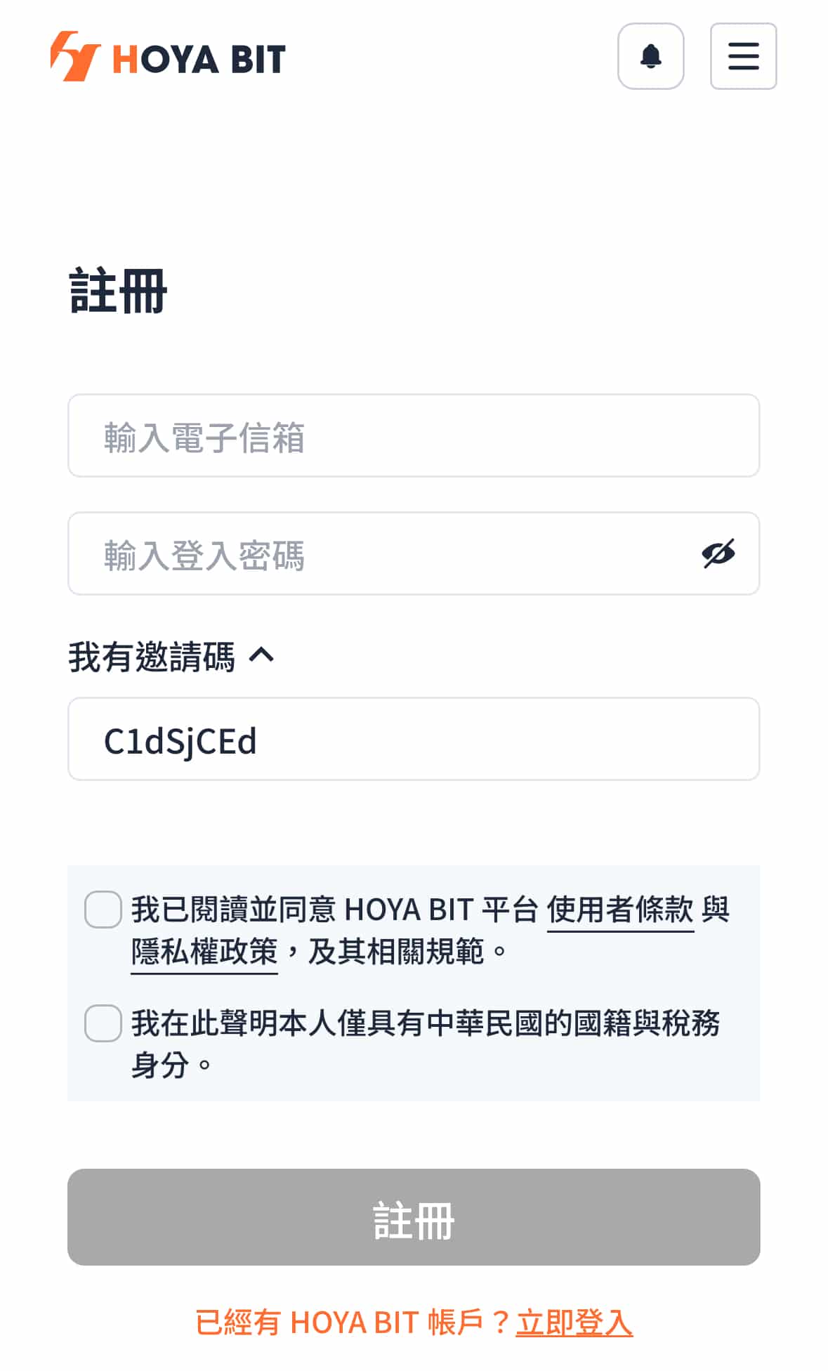Click the up chevron beside 我有邀請碼
The height and width of the screenshot is (1371, 828).
pyautogui.click(x=261, y=656)
